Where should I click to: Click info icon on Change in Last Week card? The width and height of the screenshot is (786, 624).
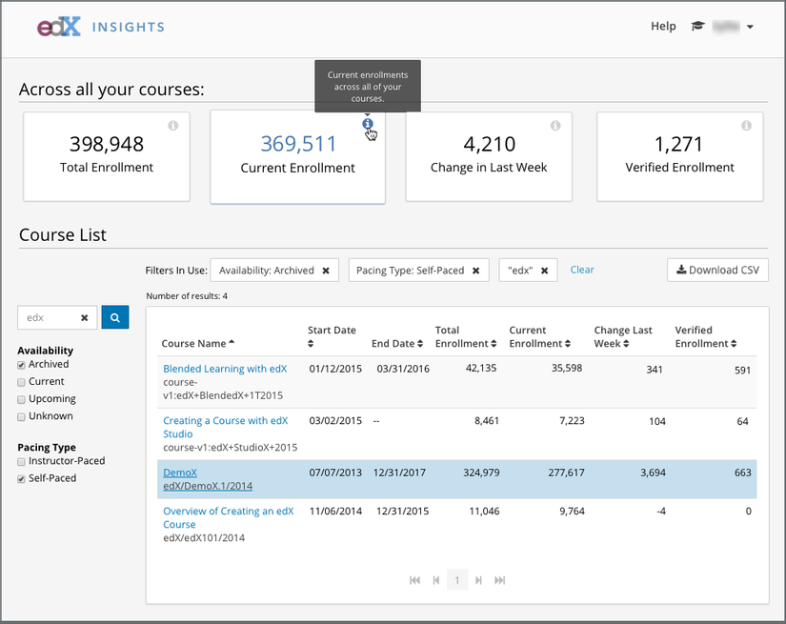[555, 126]
